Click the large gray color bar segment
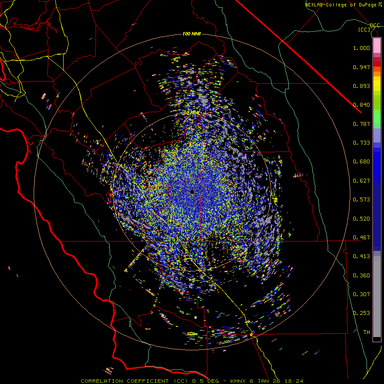 [x=377, y=297]
